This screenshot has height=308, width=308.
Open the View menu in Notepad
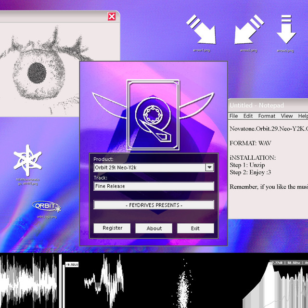(x=287, y=116)
